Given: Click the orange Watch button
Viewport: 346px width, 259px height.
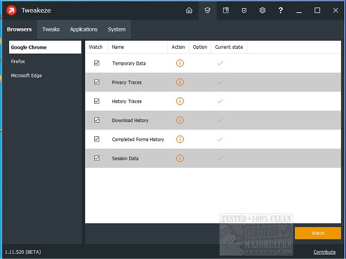Looking at the screenshot, I should [318, 233].
